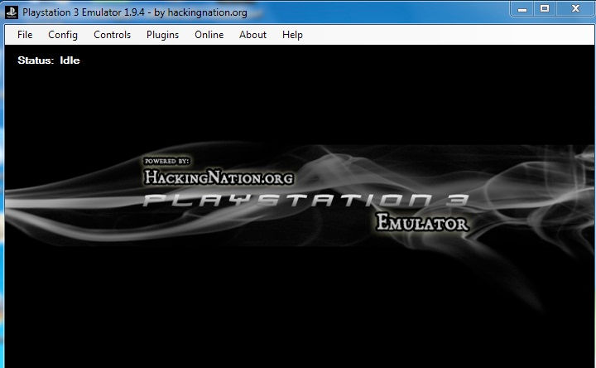596x368 pixels.
Task: Close the Playstation 3 Emulator window
Action: (x=575, y=9)
